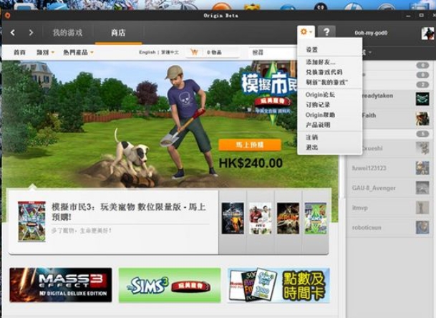The width and height of the screenshot is (436, 318).
Task: Click avatar of friend ending xueshi
Action: [422, 148]
